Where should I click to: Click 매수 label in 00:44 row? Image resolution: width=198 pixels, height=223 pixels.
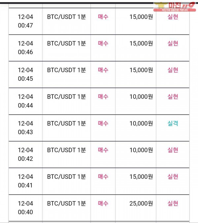coord(103,97)
